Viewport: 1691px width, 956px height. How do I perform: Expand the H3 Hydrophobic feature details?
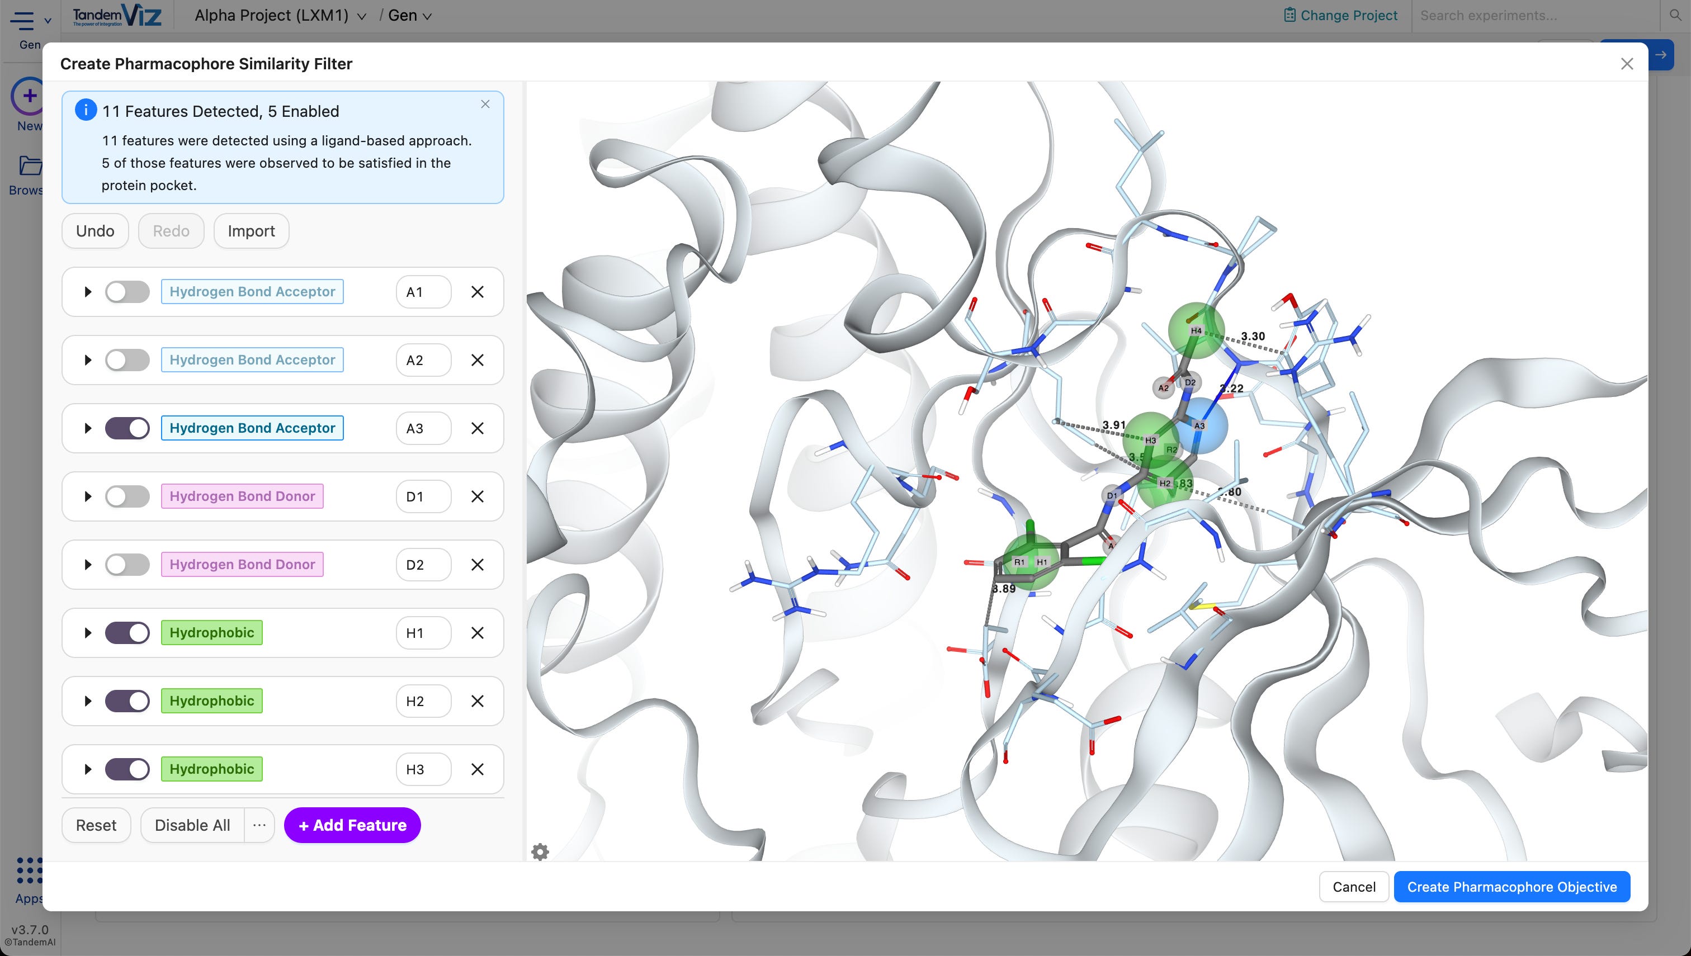pyautogui.click(x=87, y=769)
